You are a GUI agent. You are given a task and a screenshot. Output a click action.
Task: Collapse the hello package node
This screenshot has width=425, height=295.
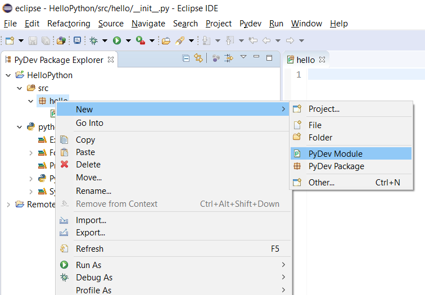point(30,101)
